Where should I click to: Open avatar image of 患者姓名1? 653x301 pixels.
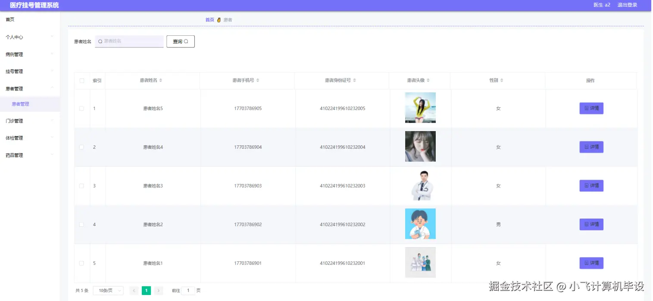pyautogui.click(x=420, y=263)
